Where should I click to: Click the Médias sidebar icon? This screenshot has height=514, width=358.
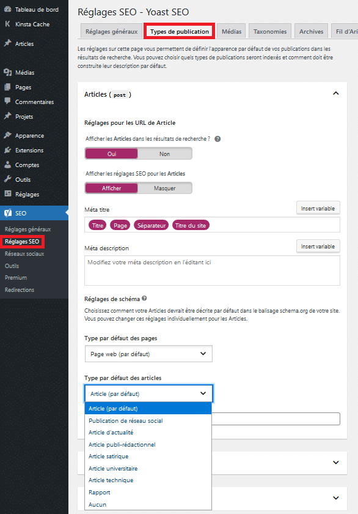7,72
